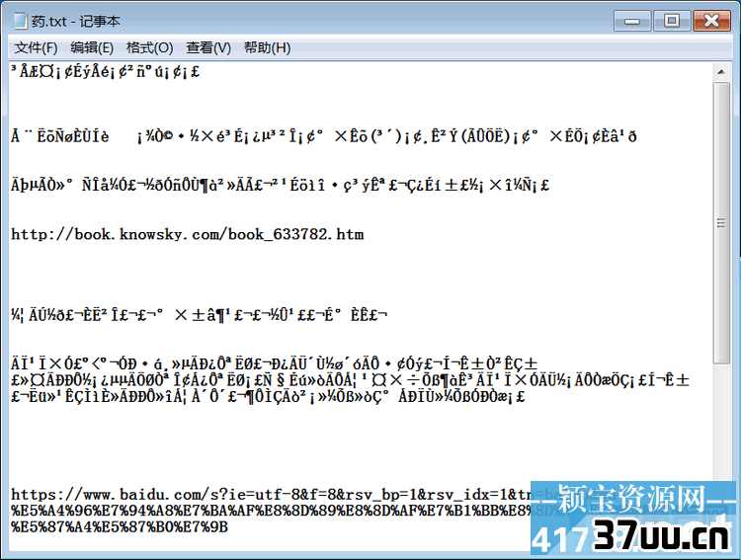Screen dimensions: 741x560
Task: Open the 格式(O) menu
Action: point(149,47)
